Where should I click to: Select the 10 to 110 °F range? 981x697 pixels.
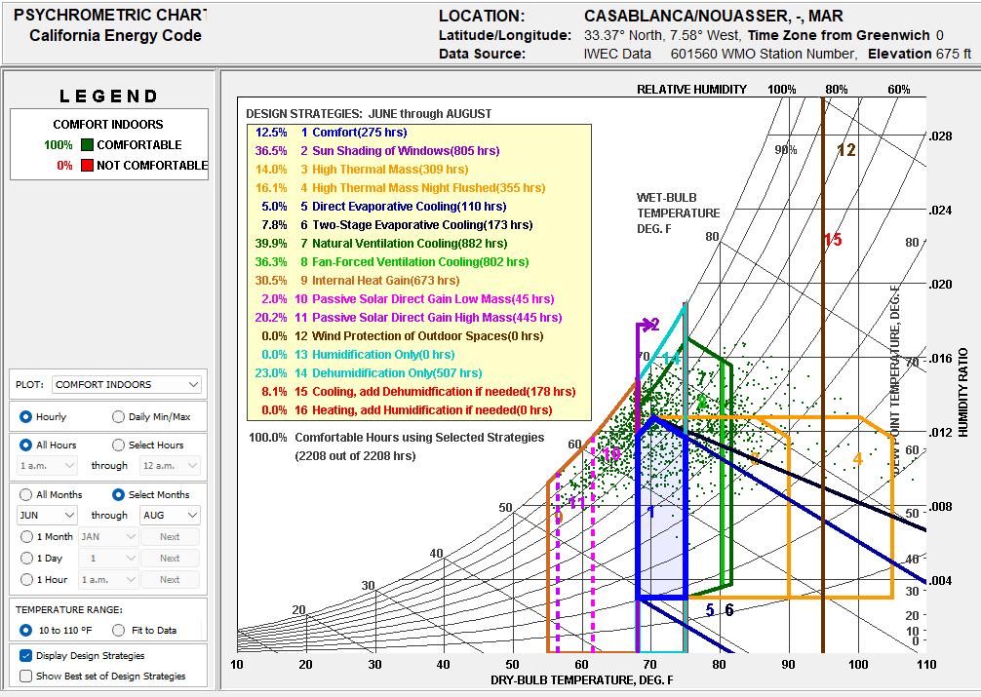pos(25,630)
